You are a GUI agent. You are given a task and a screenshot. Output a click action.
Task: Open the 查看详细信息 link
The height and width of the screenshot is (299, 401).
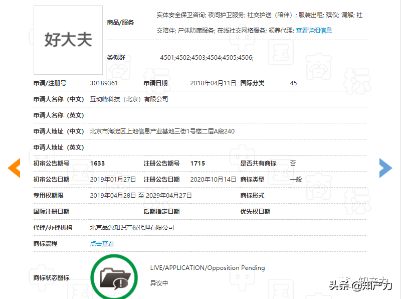click(314, 31)
